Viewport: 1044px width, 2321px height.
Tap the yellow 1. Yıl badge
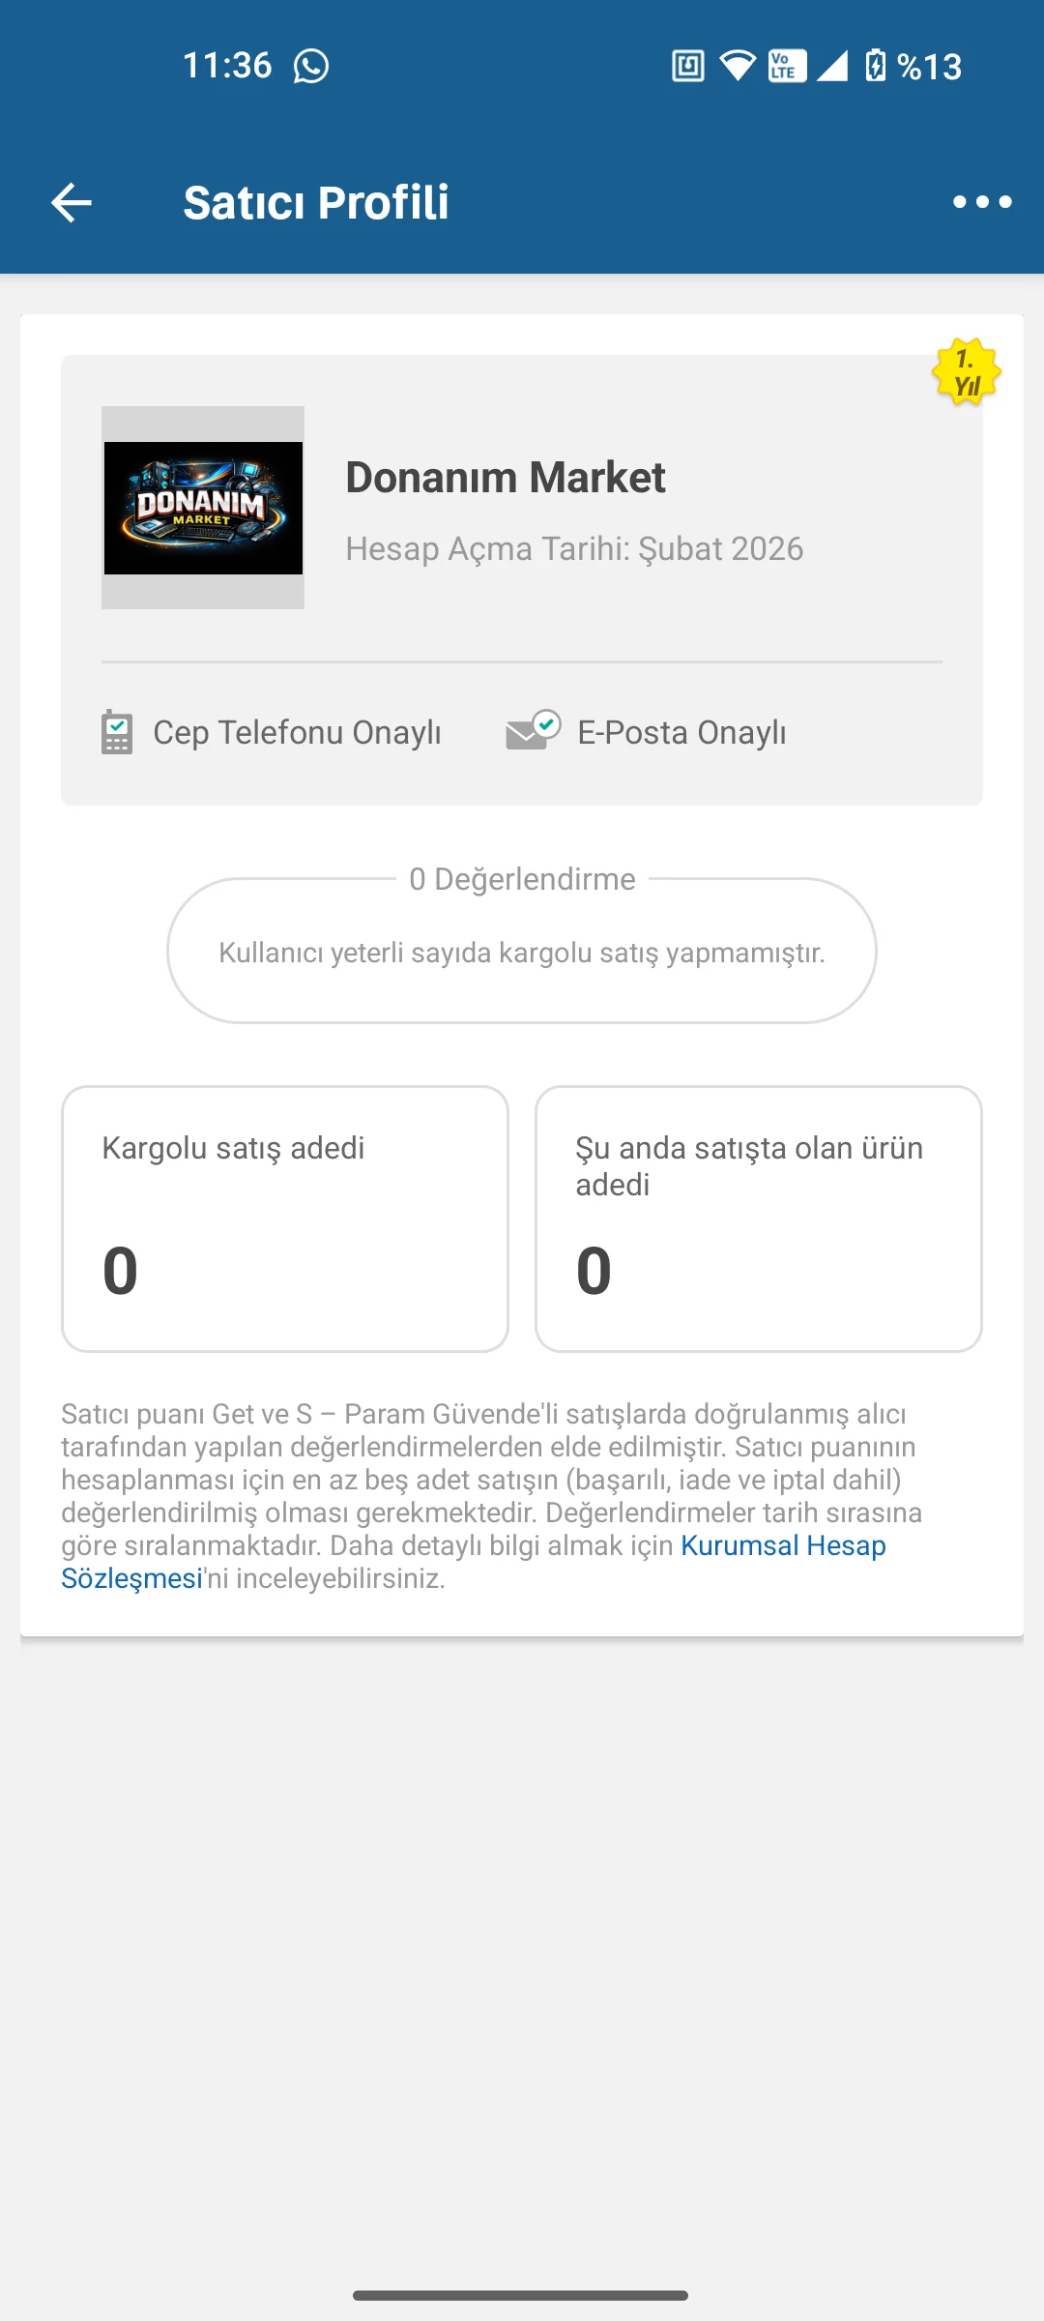pos(966,372)
